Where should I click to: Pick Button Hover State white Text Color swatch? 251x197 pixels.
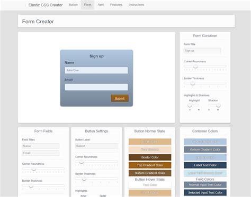150,185
